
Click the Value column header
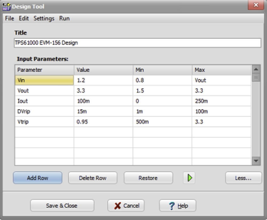click(x=103, y=70)
